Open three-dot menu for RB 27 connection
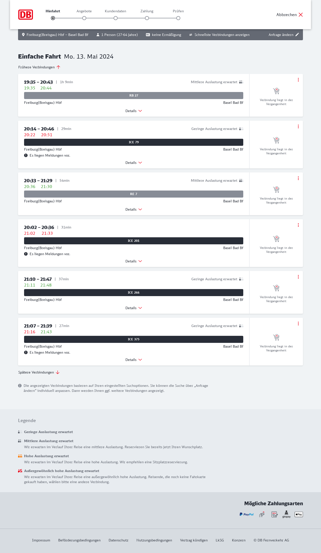Image resolution: width=321 pixels, height=553 pixels. pos(298,80)
